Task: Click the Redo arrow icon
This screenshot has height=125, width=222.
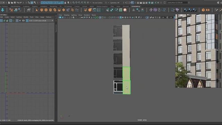Action: (x=21, y=2)
